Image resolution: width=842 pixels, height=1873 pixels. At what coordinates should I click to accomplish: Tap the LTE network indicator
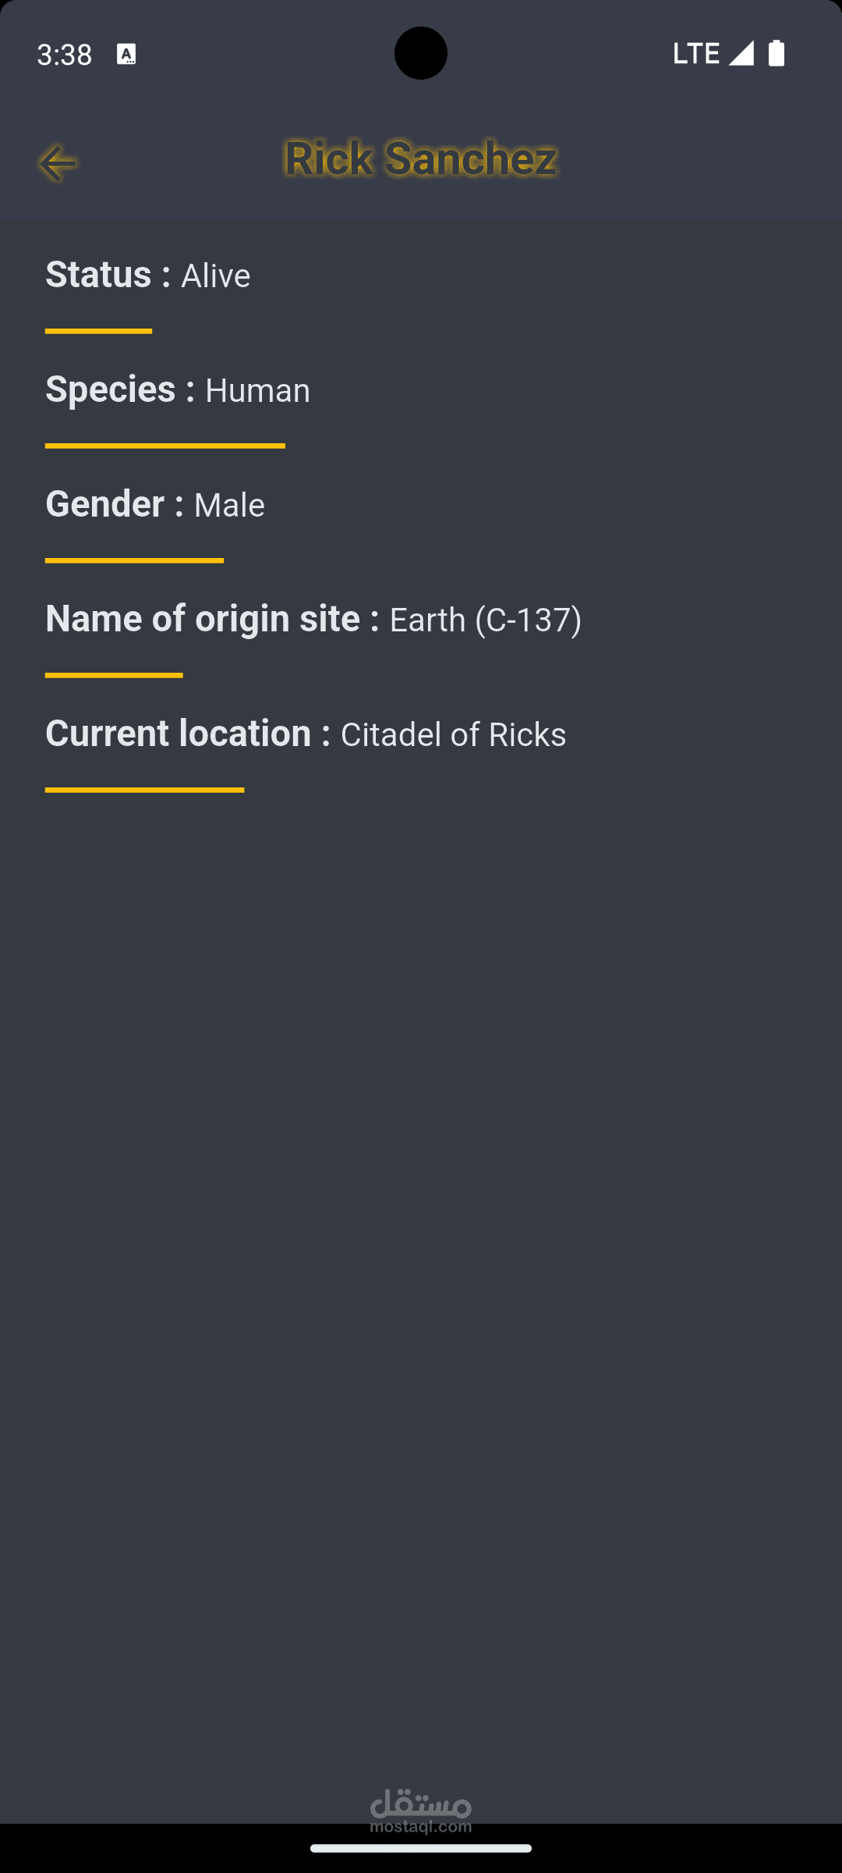click(695, 54)
